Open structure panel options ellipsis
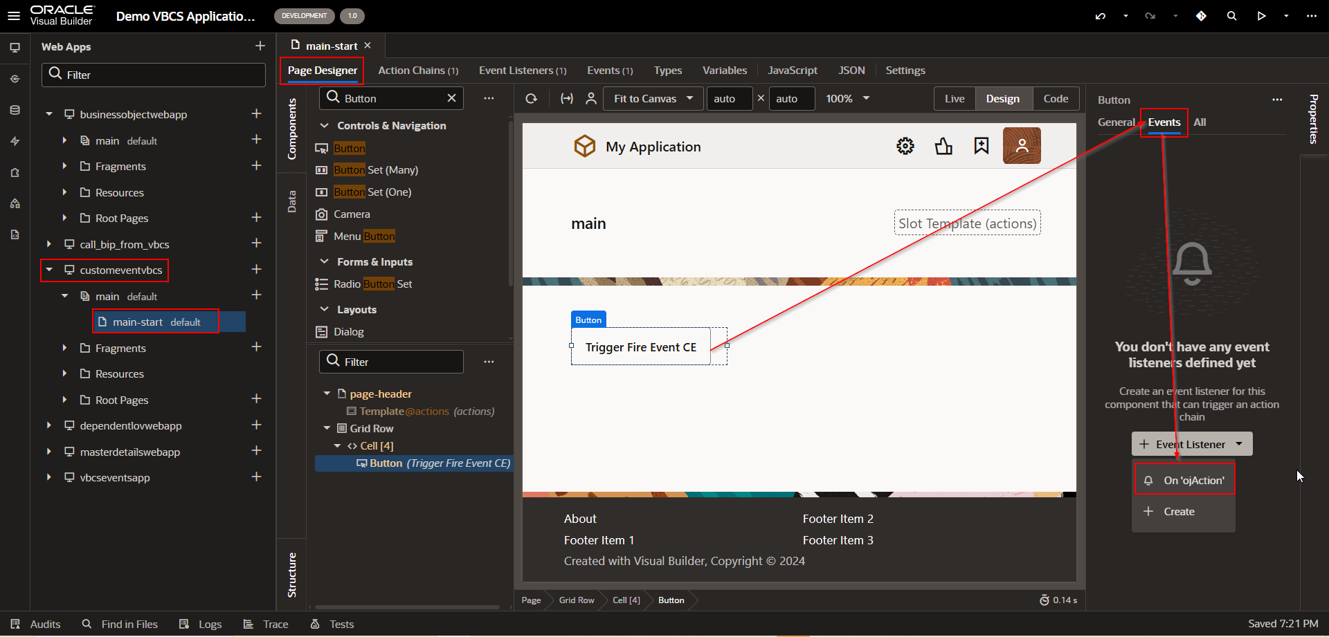 tap(489, 362)
